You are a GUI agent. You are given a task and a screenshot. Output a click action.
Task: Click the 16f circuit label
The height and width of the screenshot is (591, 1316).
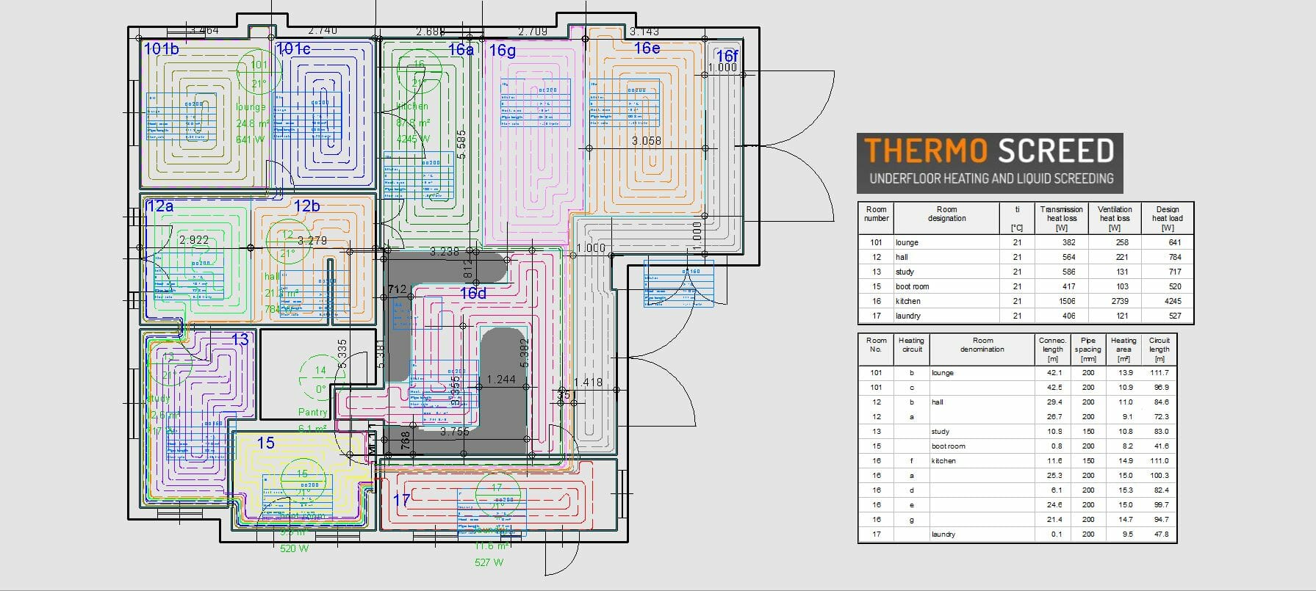click(x=726, y=57)
